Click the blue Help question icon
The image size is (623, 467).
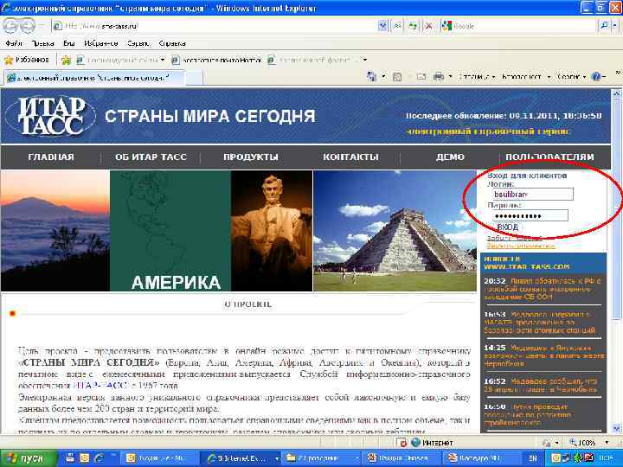pos(596,77)
